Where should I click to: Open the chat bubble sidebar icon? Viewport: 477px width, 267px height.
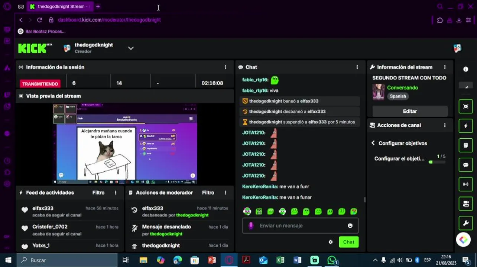(465, 165)
